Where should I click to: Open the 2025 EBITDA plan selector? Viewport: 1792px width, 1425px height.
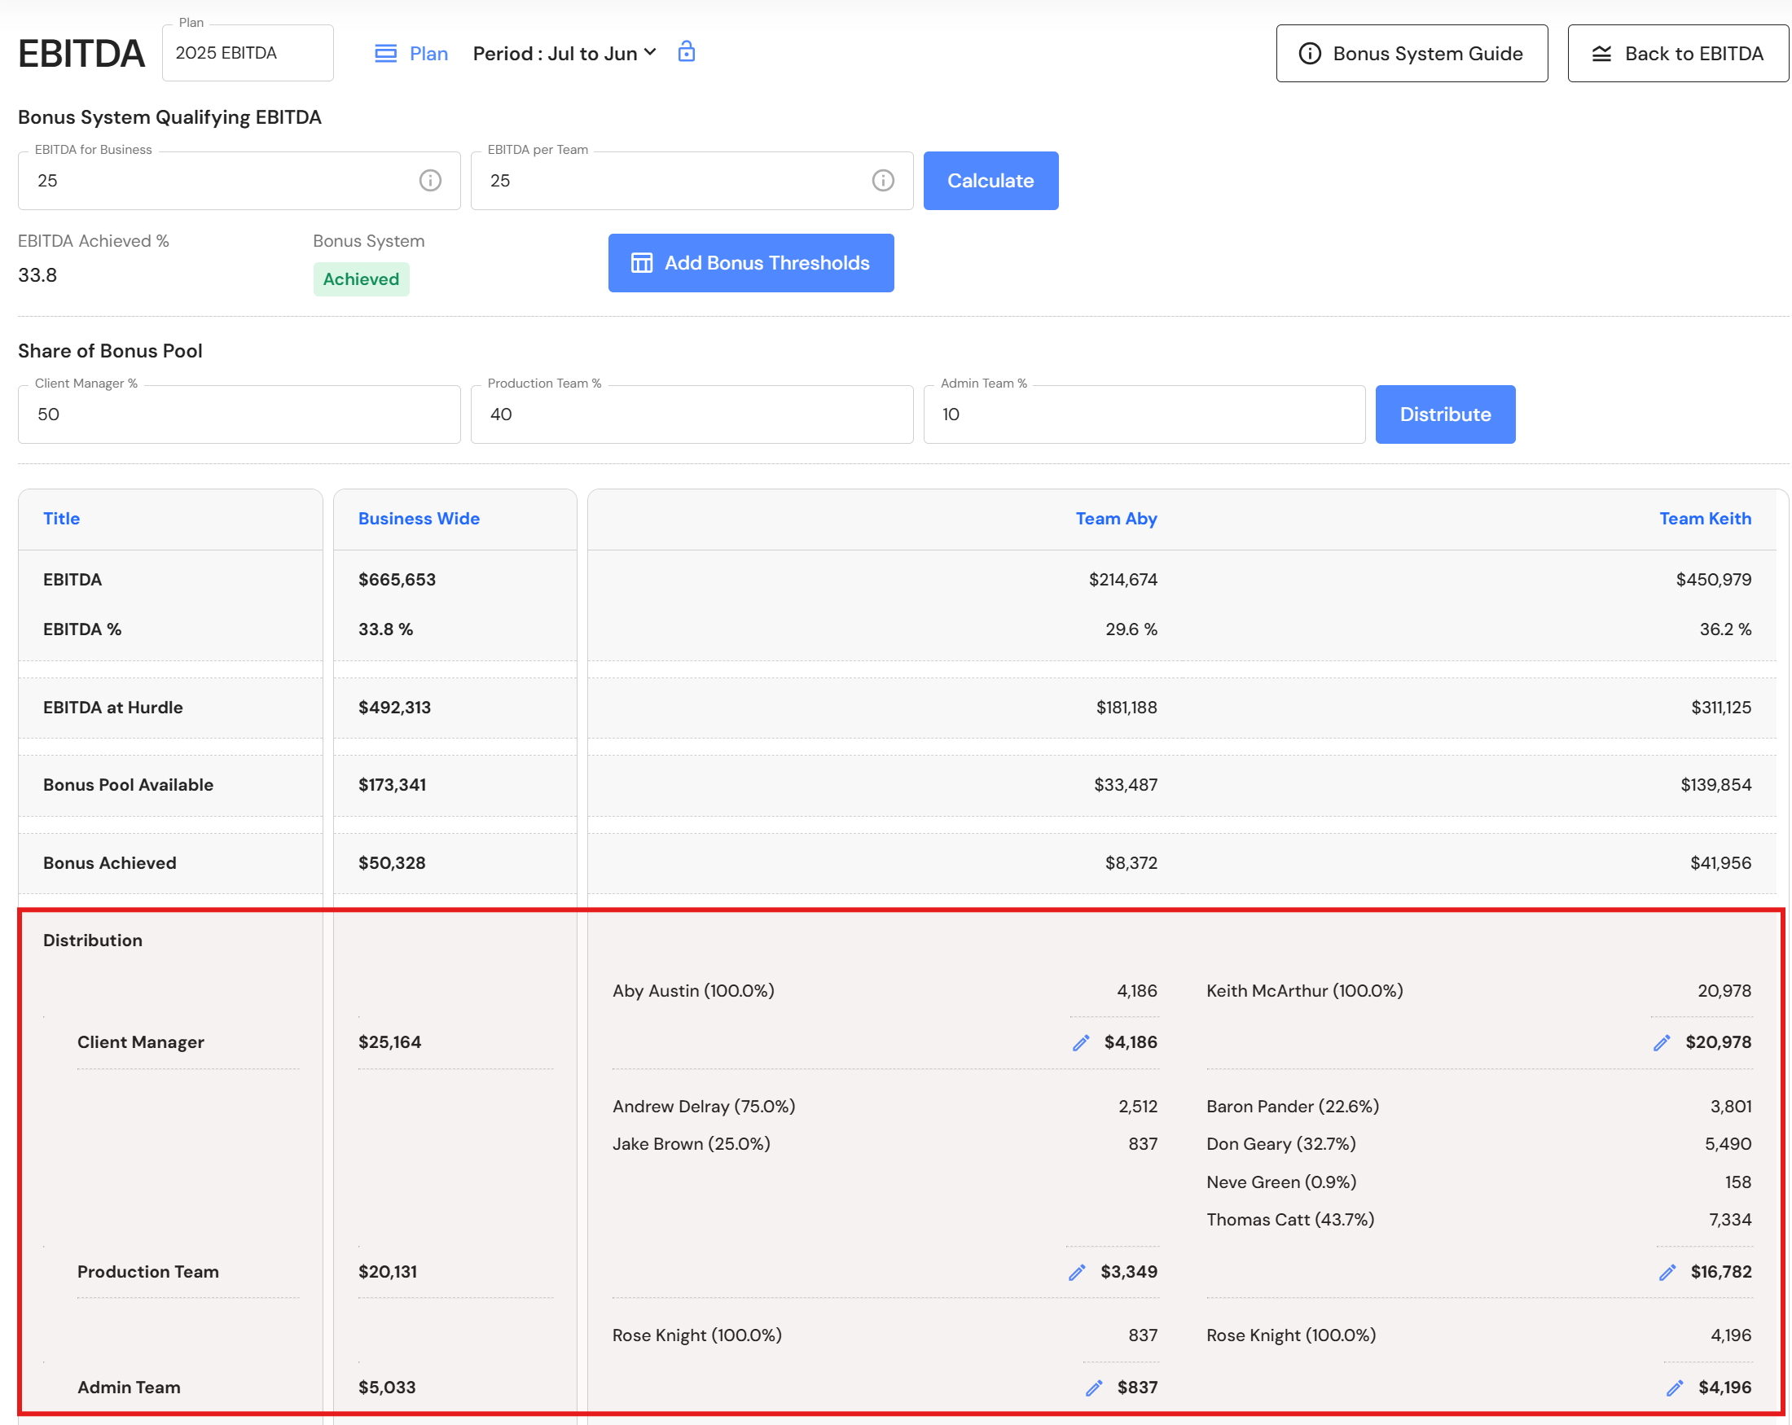[x=248, y=53]
